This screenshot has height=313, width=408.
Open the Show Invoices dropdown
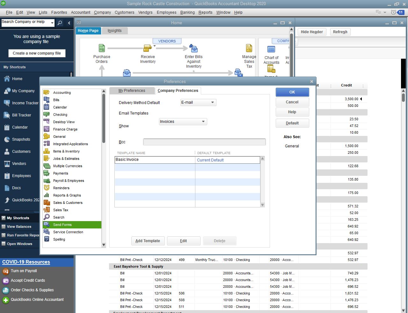click(183, 122)
